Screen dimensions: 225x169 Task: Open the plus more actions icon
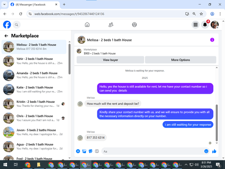(x=78, y=151)
